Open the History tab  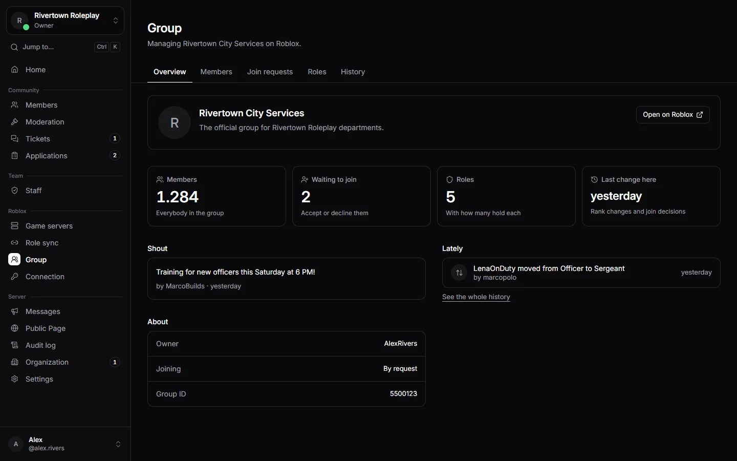pyautogui.click(x=353, y=72)
